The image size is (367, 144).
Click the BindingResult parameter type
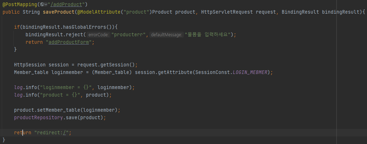(x=300, y=12)
